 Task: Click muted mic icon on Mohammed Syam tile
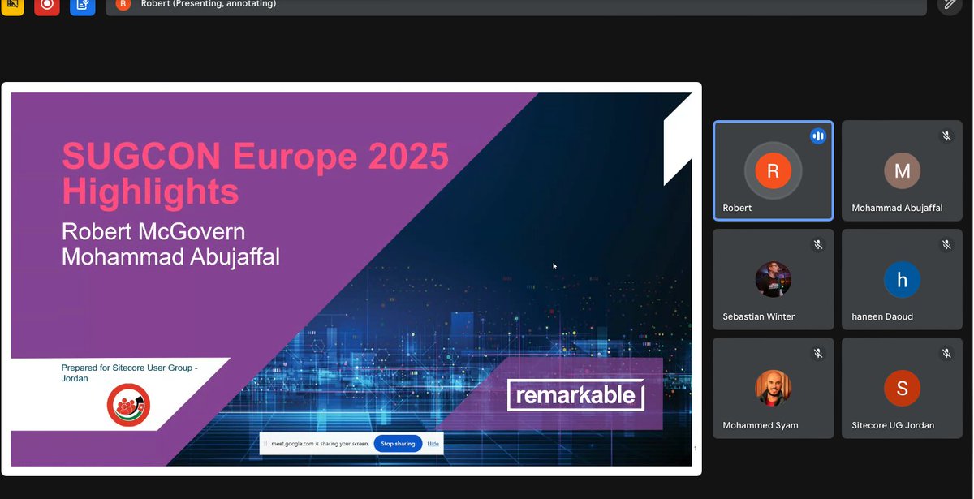click(818, 353)
